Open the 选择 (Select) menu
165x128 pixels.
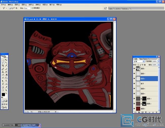coord(31,5)
